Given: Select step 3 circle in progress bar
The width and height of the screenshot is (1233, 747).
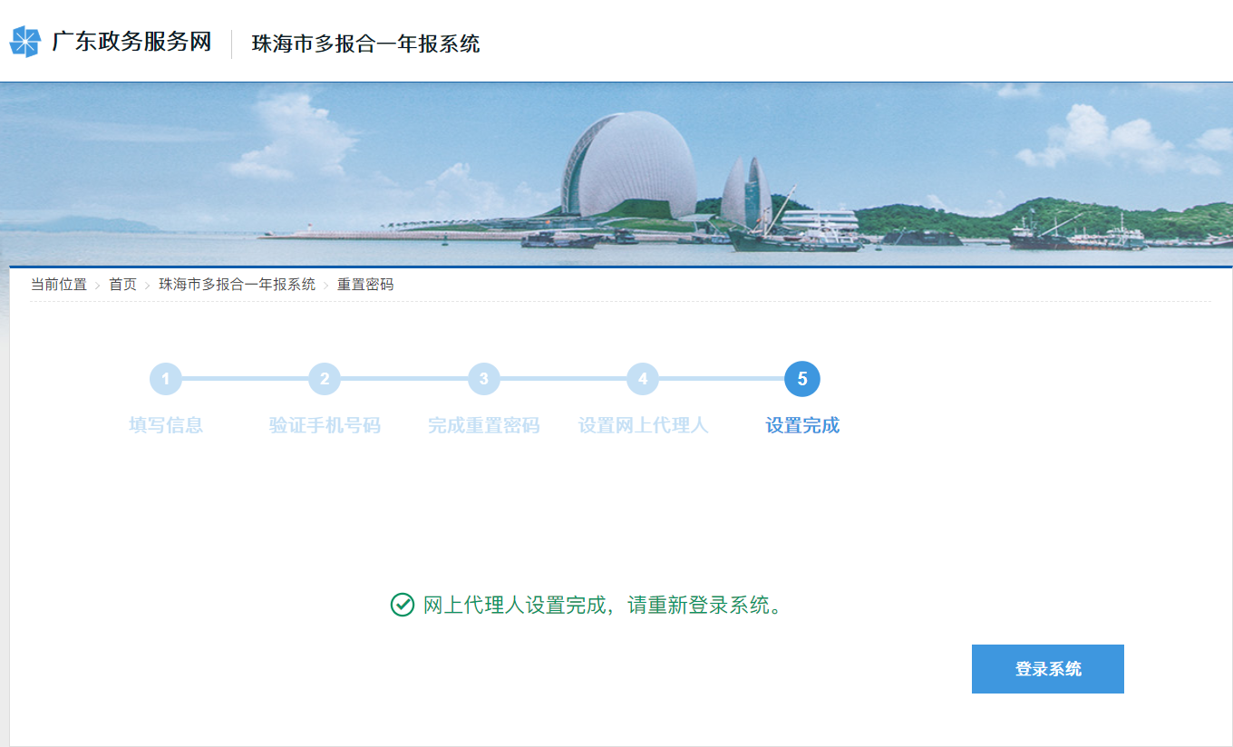Looking at the screenshot, I should (484, 379).
